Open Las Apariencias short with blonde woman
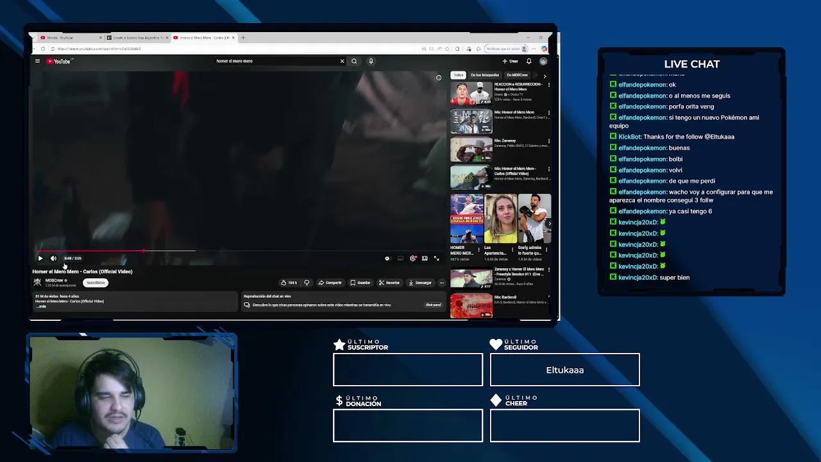This screenshot has height=462, width=821. tap(501, 219)
